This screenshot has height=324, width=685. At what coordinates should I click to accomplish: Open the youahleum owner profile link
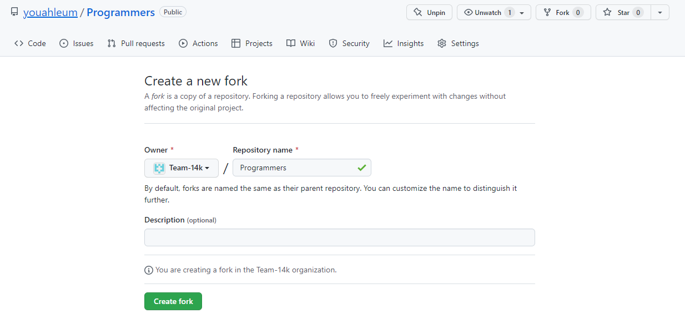click(51, 12)
